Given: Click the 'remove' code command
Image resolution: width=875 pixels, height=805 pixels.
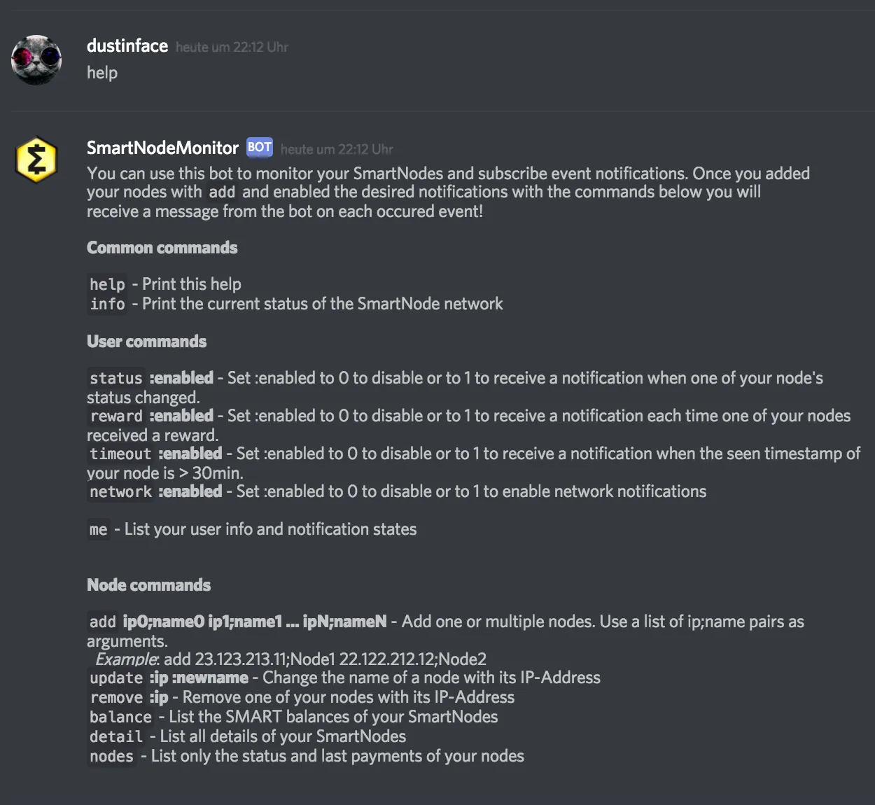Looking at the screenshot, I should 116,697.
